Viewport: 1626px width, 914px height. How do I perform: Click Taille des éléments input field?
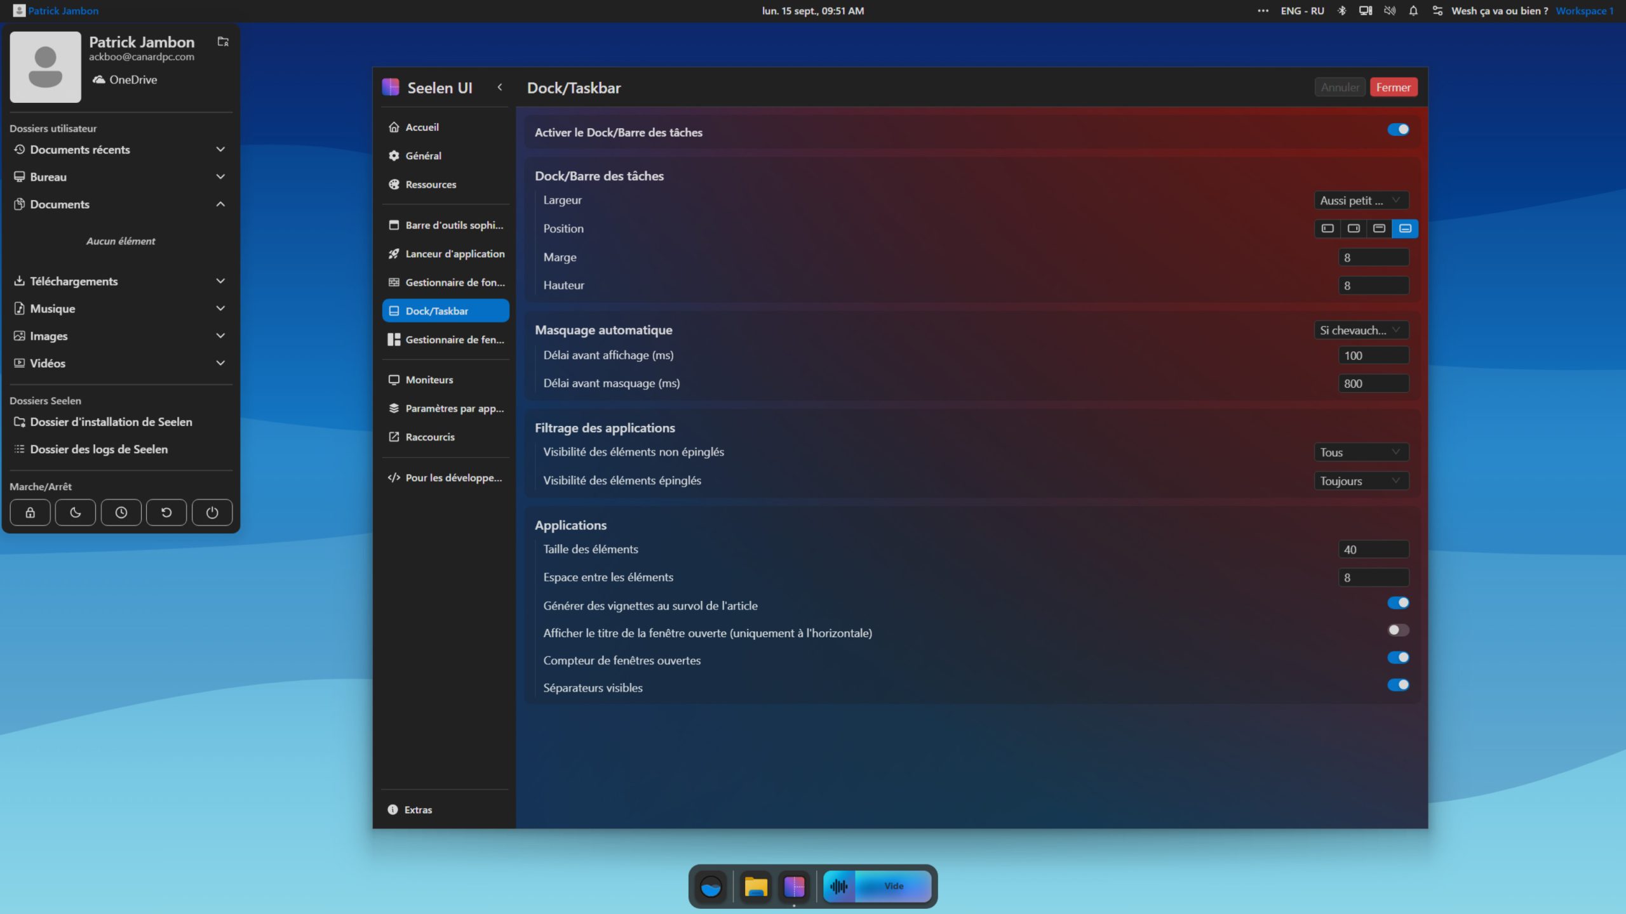[1373, 549]
